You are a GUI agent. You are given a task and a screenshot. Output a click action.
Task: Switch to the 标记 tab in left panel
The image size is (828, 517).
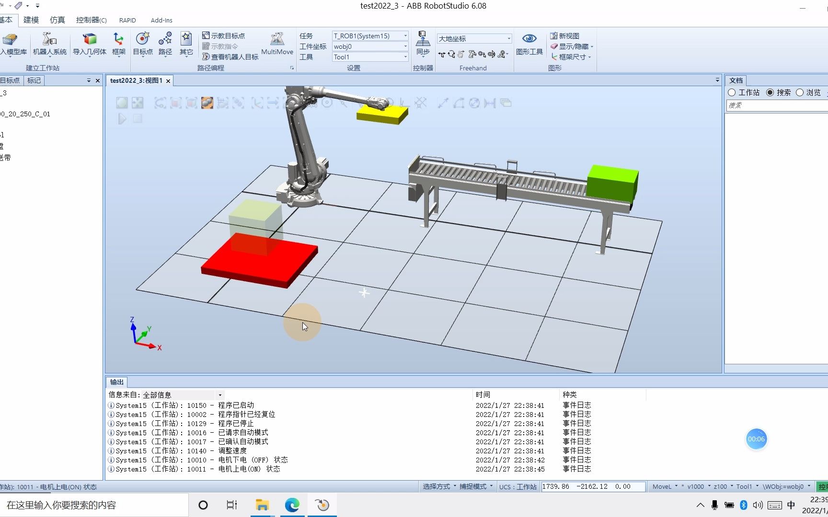[x=34, y=80]
